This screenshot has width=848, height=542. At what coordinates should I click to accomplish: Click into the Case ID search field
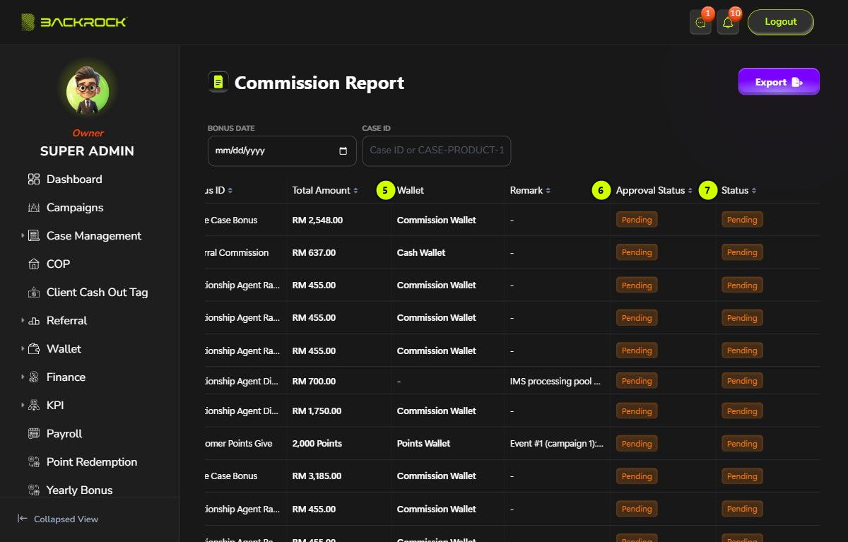(437, 151)
